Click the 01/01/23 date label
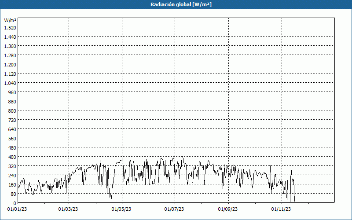Viewport: 352px width, 220px height. point(17,209)
